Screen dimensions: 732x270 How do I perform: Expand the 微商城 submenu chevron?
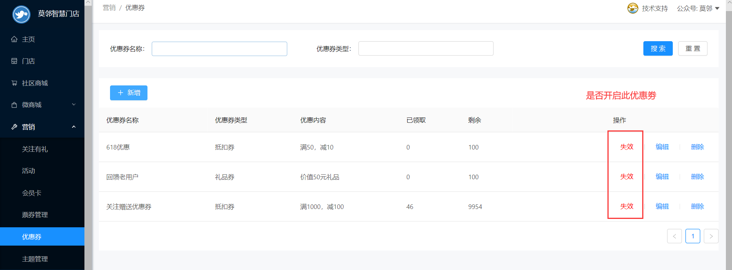[x=74, y=104]
